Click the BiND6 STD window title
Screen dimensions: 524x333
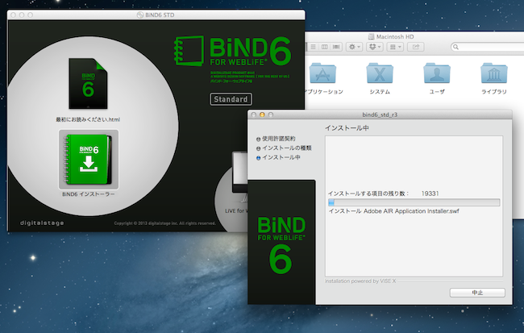pos(160,15)
